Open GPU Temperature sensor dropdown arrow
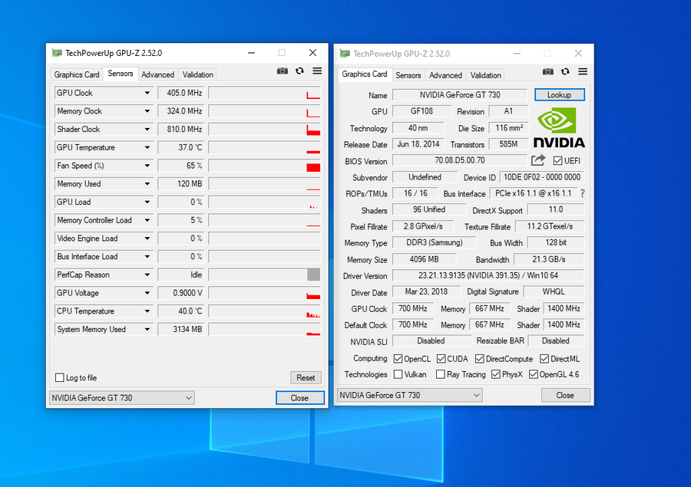The height and width of the screenshot is (487, 691). point(147,147)
